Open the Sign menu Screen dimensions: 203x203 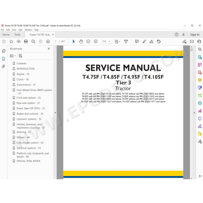[x=20, y=30]
